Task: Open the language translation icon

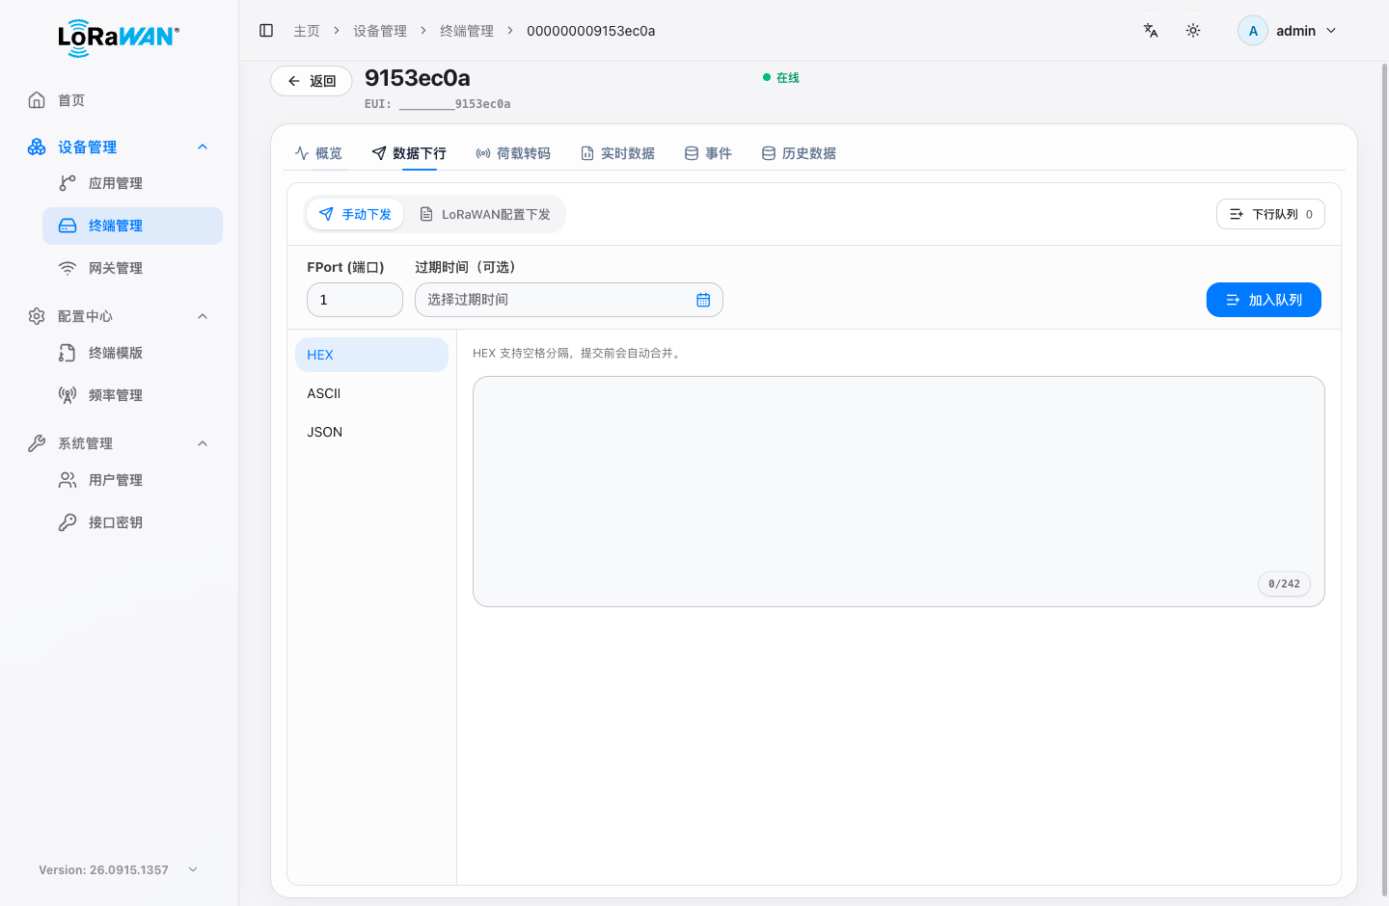Action: coord(1151,31)
